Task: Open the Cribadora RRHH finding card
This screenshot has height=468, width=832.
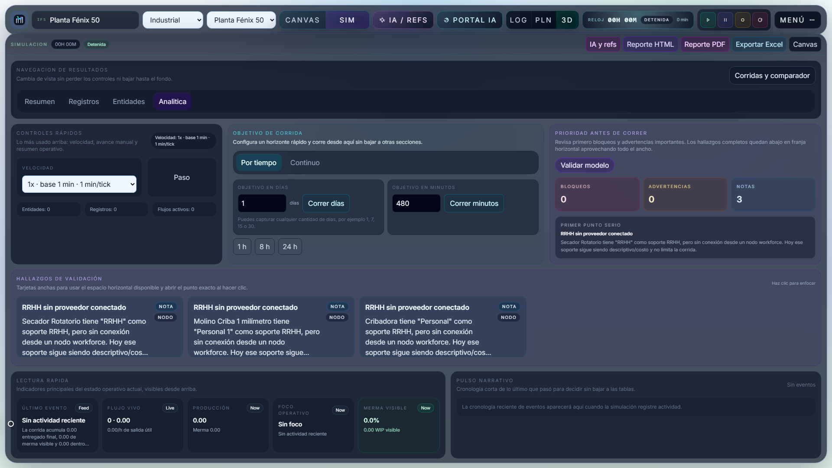Action: [x=443, y=327]
